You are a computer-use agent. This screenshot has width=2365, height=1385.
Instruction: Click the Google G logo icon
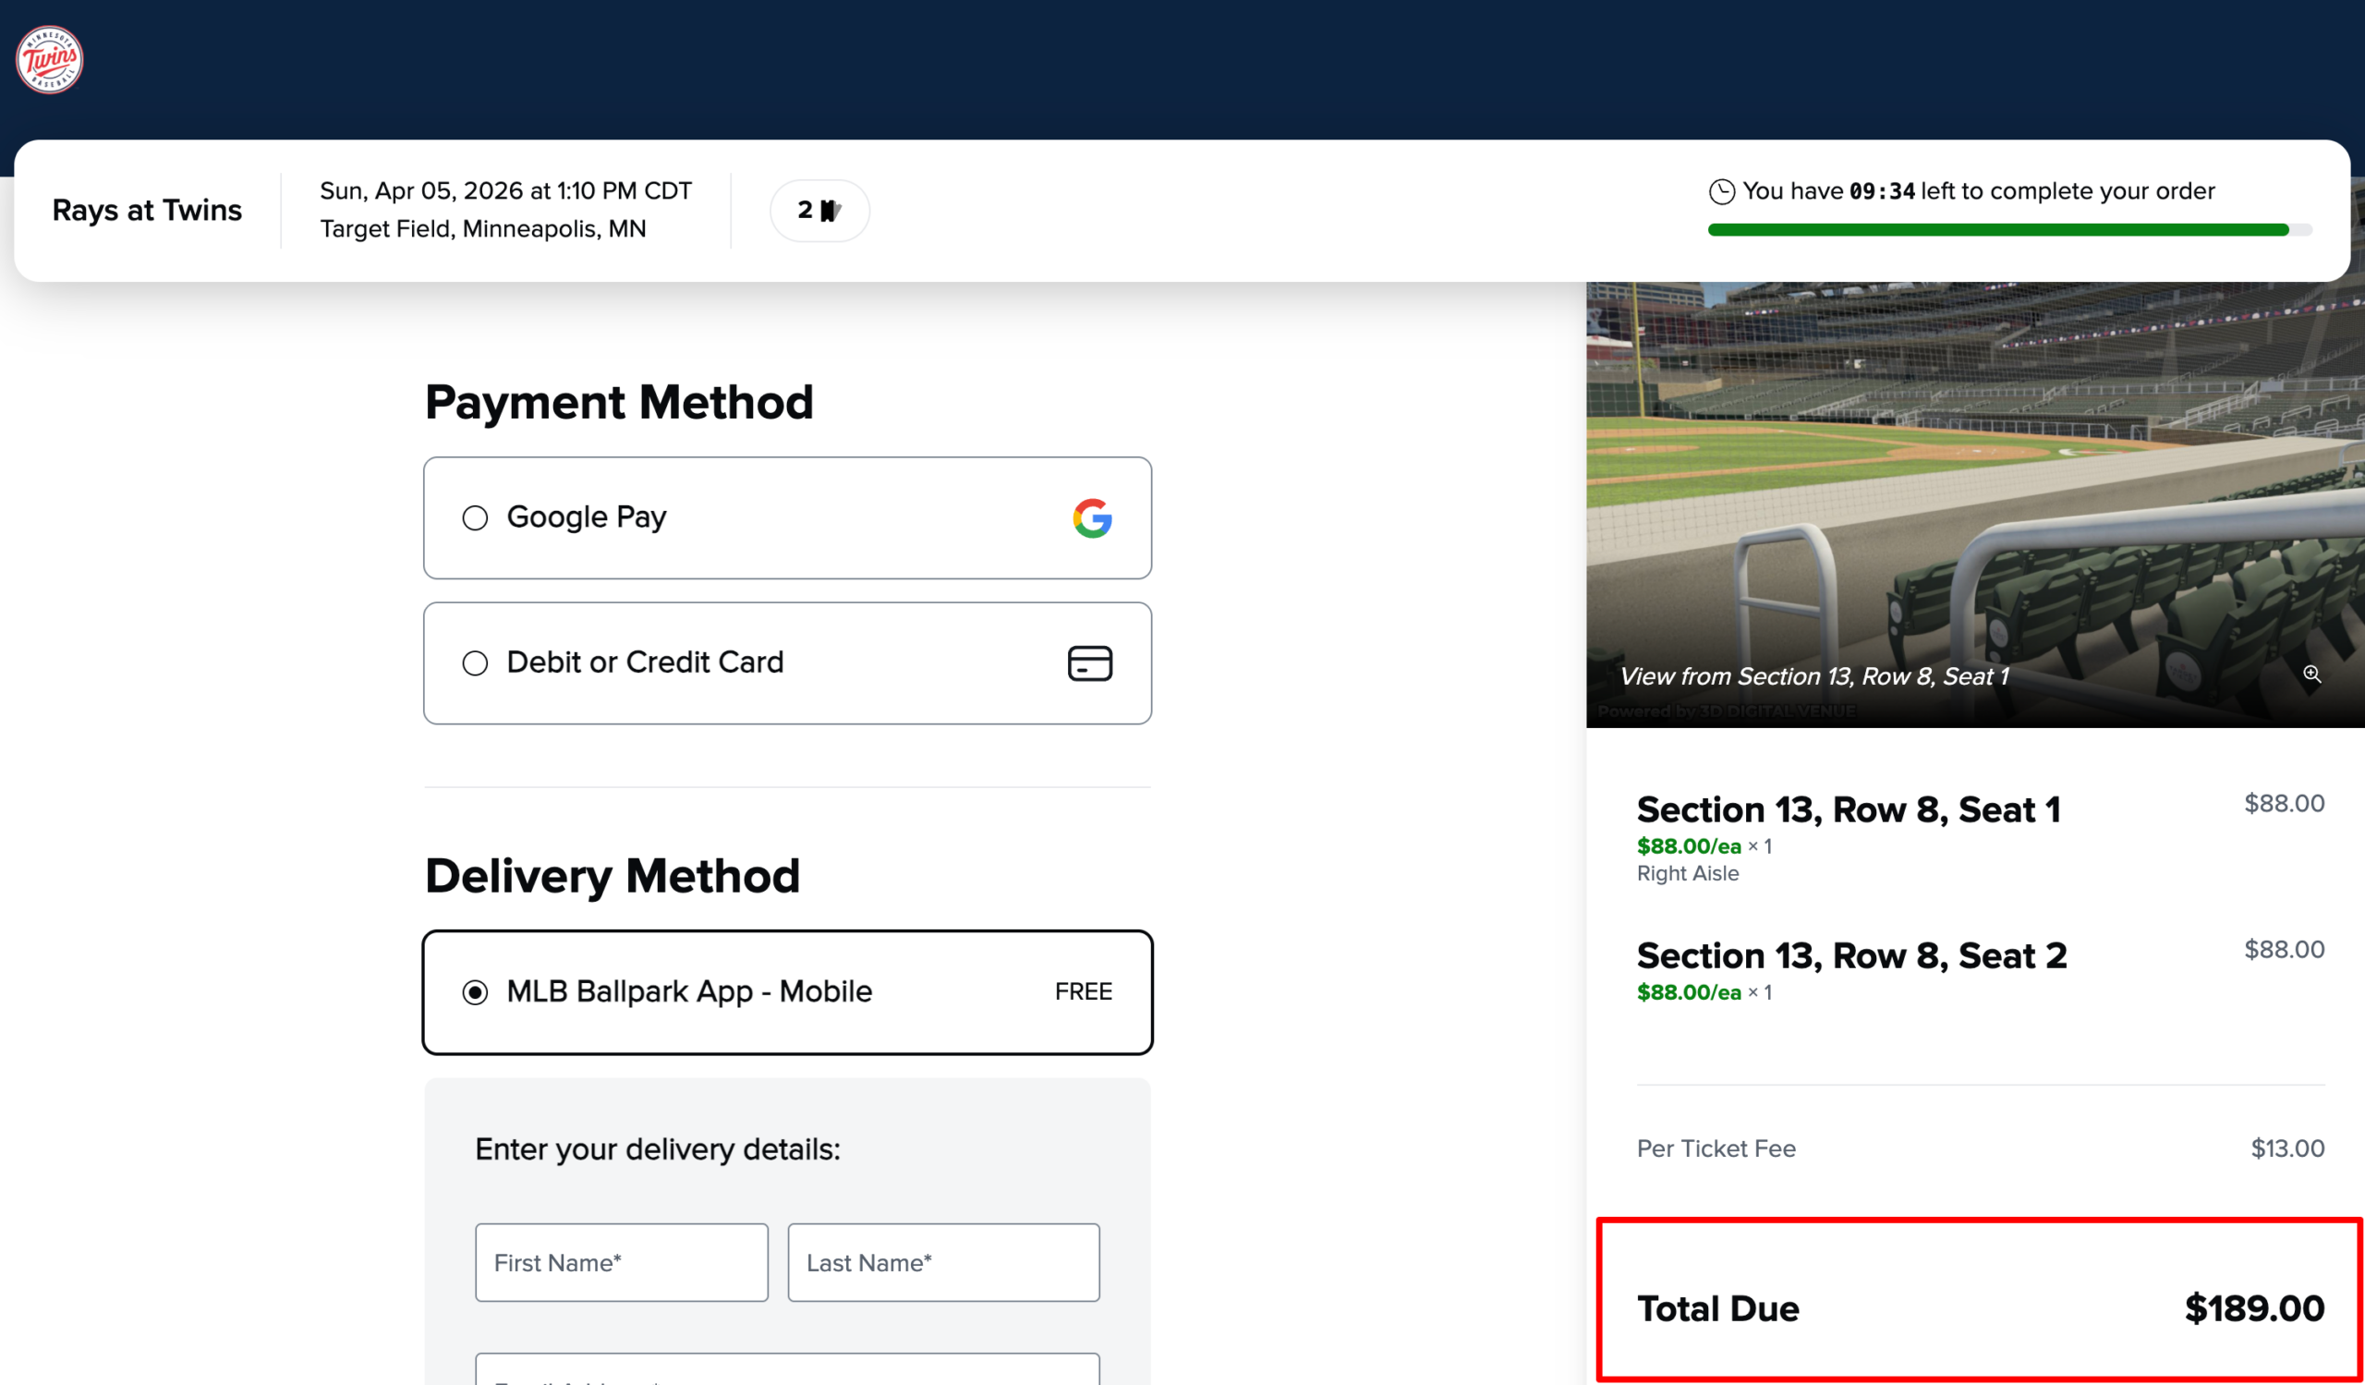click(x=1092, y=518)
